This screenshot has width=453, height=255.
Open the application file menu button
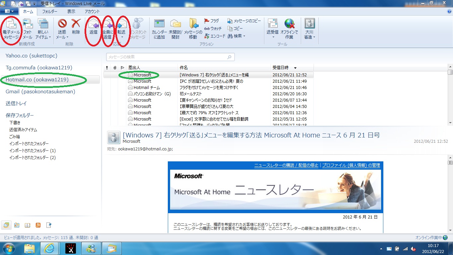click(9, 11)
